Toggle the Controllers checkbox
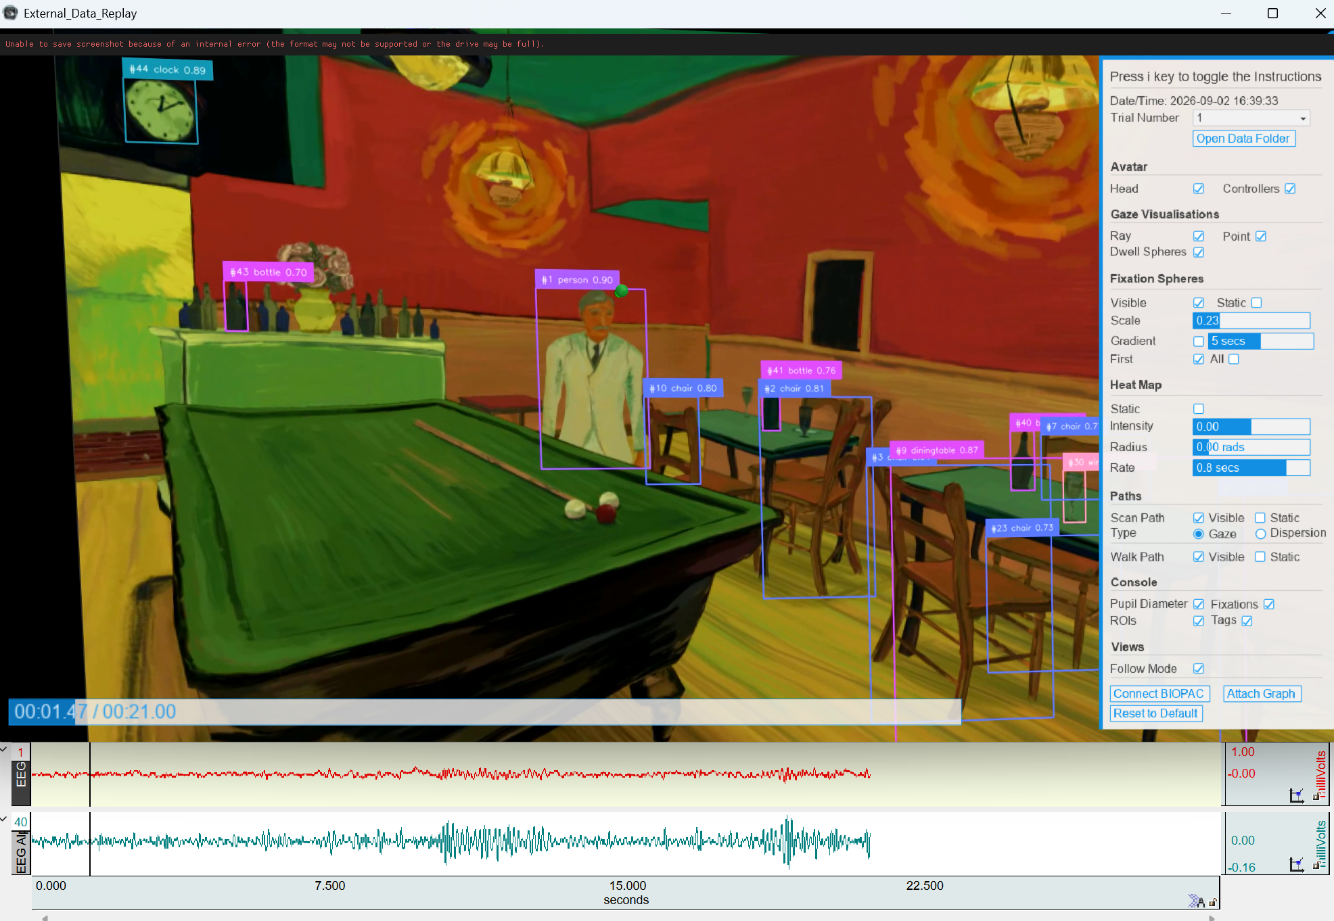The width and height of the screenshot is (1334, 921). 1290,189
